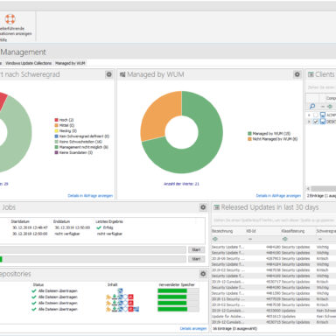Open KB-Id column filter operator
Screen dimensions: 336x336
tap(250, 239)
